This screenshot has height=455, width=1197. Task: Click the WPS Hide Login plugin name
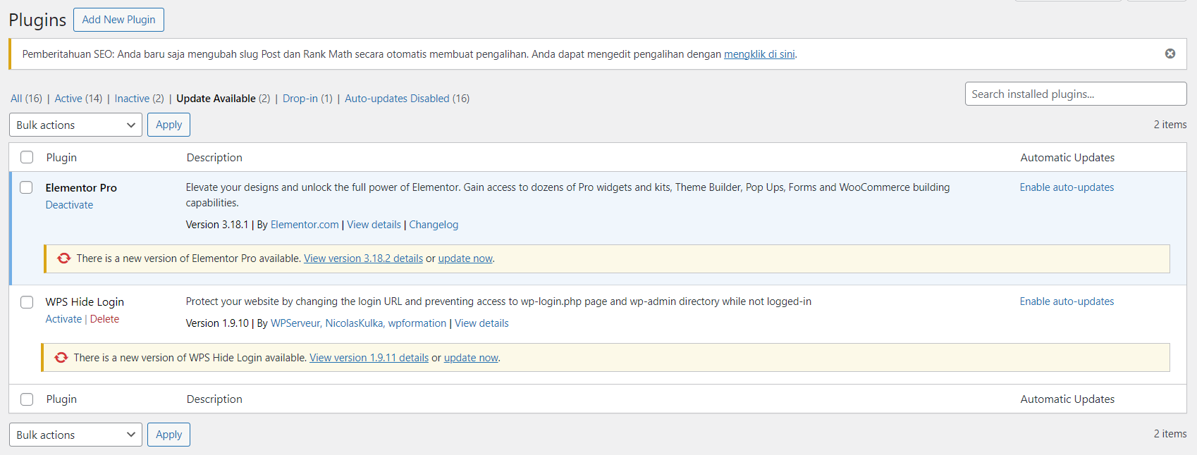tap(85, 302)
